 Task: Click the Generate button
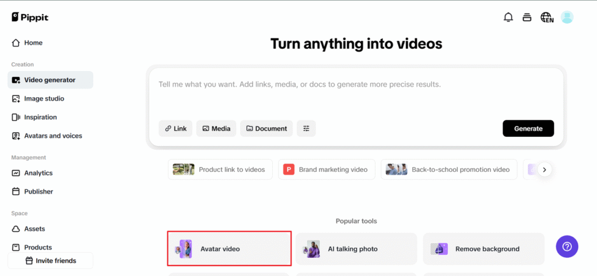[x=528, y=129]
